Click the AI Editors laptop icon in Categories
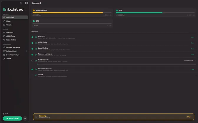Viewport: 198px width, 123px height. [36, 37]
